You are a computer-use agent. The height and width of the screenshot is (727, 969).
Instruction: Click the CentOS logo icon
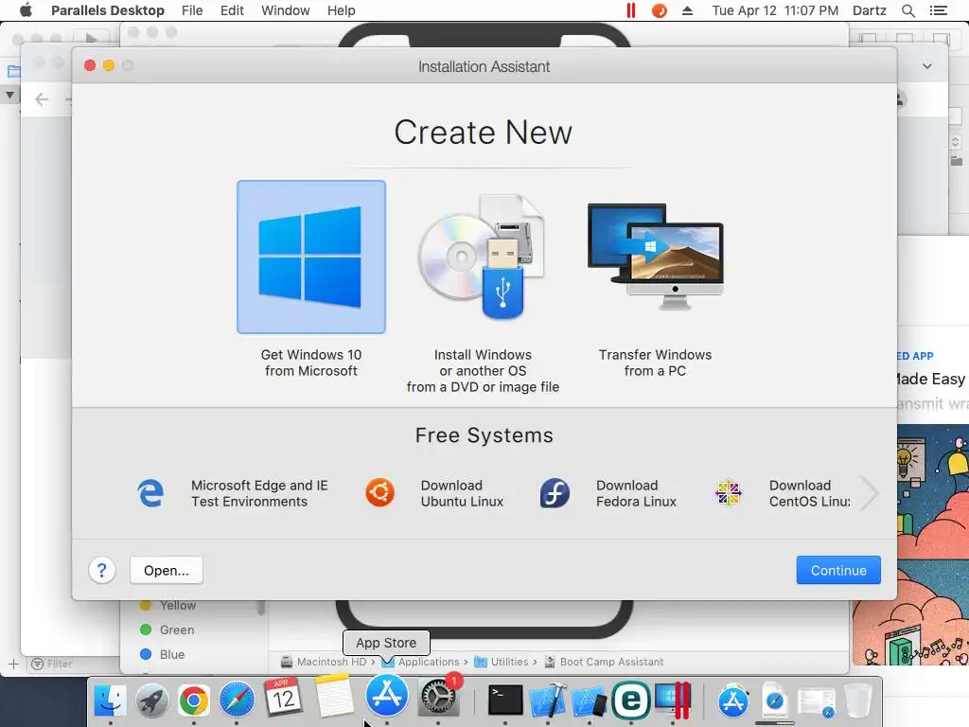tap(729, 493)
